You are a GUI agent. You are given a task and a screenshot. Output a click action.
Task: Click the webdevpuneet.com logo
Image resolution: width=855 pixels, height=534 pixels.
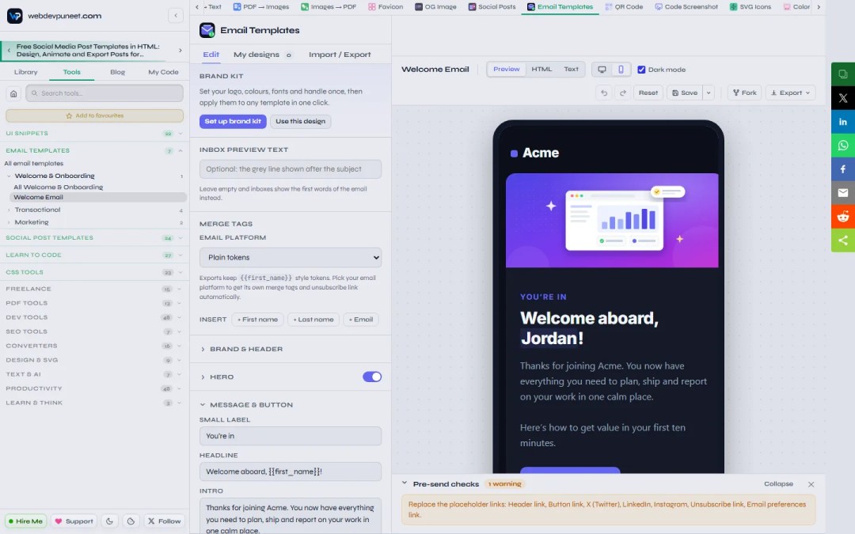[x=15, y=15]
